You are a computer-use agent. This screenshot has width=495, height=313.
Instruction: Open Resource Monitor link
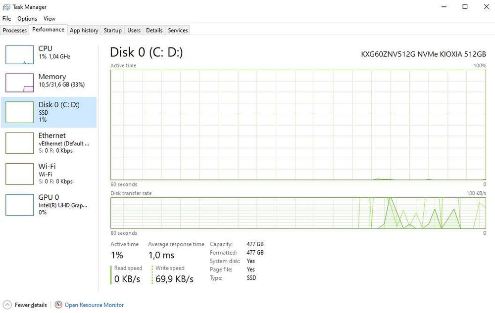[94, 305]
